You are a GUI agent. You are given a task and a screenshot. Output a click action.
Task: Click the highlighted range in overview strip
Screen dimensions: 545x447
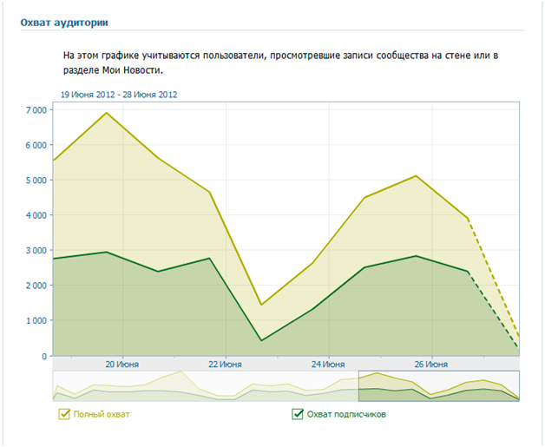(x=438, y=386)
